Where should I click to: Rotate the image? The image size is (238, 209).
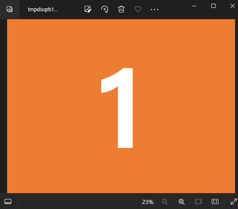(105, 9)
